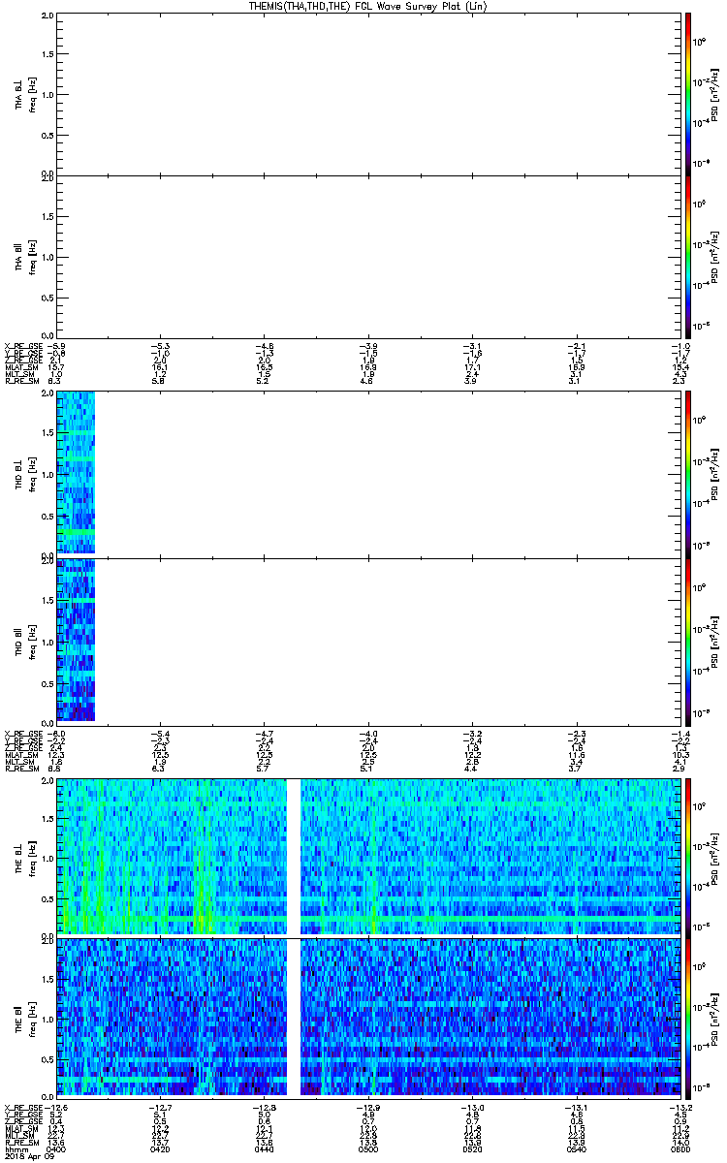Click the '-13.0' X_RE_GSE value under THE panels
727x1163 pixels.
click(471, 1106)
